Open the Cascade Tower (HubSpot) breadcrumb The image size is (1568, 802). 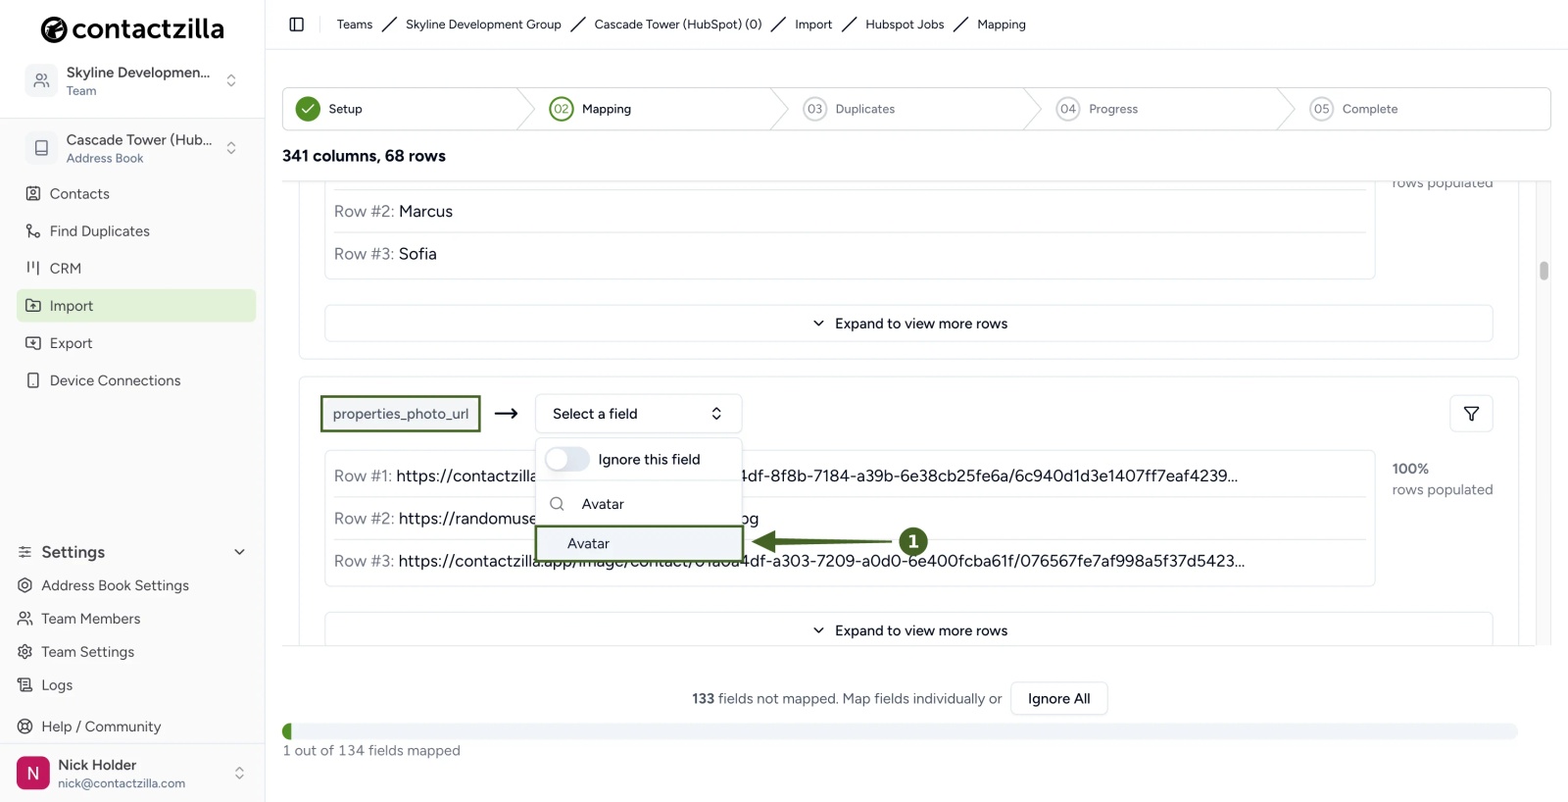[678, 25]
